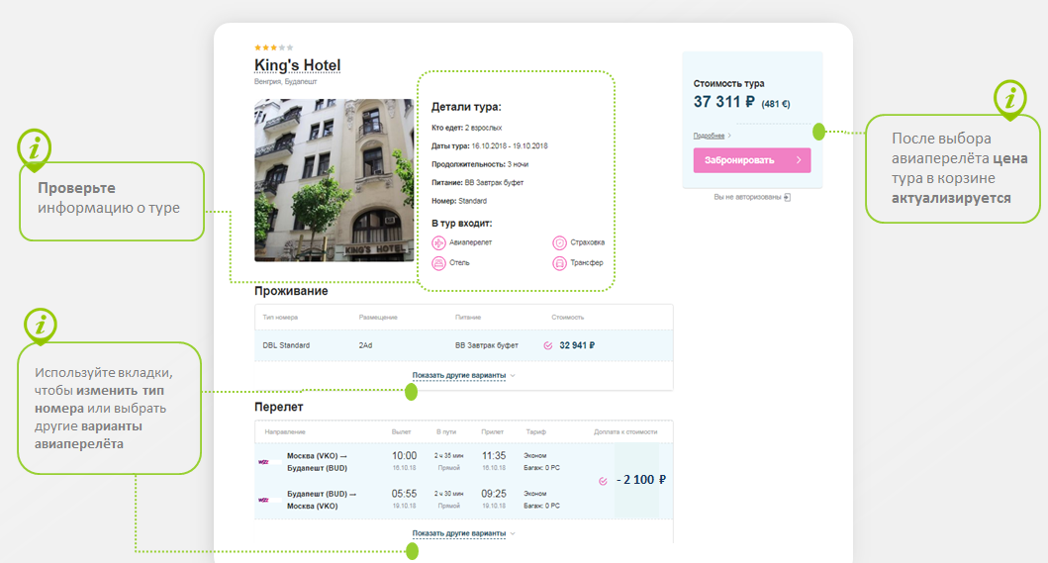1048x563 pixels.
Task: Click the Трансфер transfer icon
Action: click(x=559, y=263)
